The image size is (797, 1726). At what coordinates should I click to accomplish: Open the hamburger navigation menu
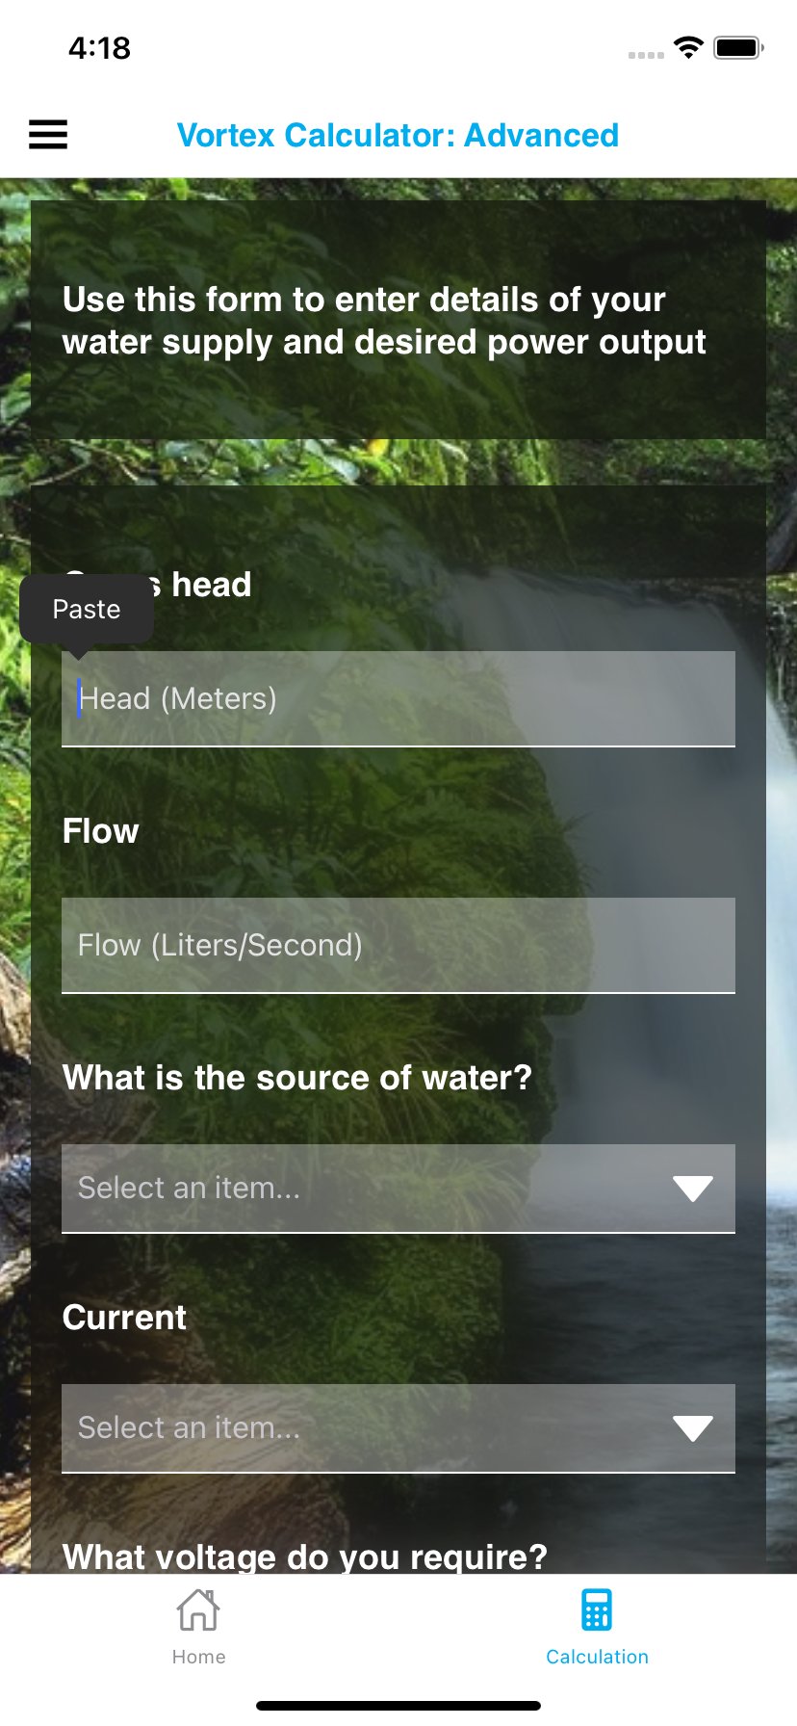point(47,134)
